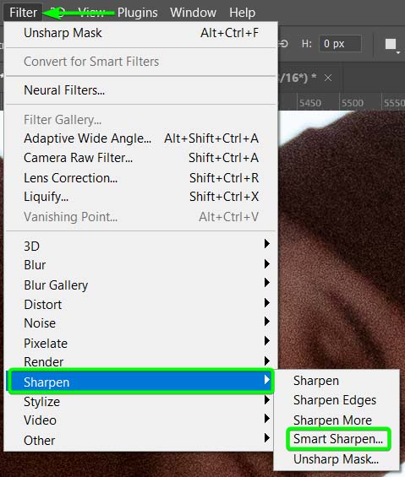Choose Smart Sharpen from the Sharpen submenu
405x477 pixels.
pyautogui.click(x=338, y=439)
